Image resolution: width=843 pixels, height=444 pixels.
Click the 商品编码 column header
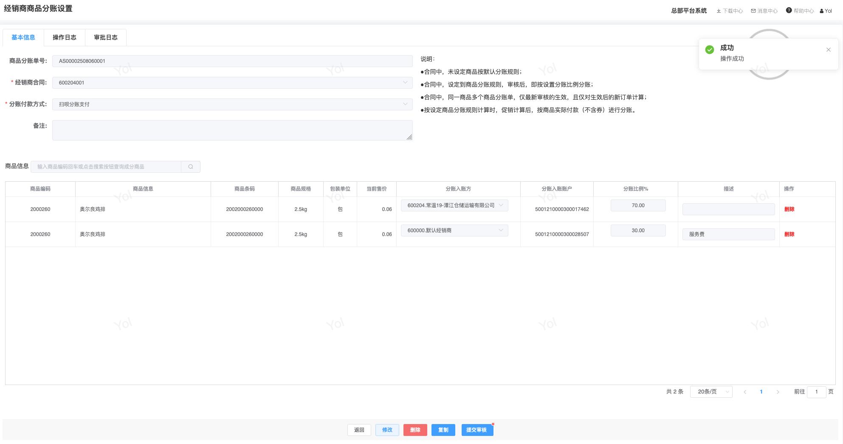coord(40,189)
